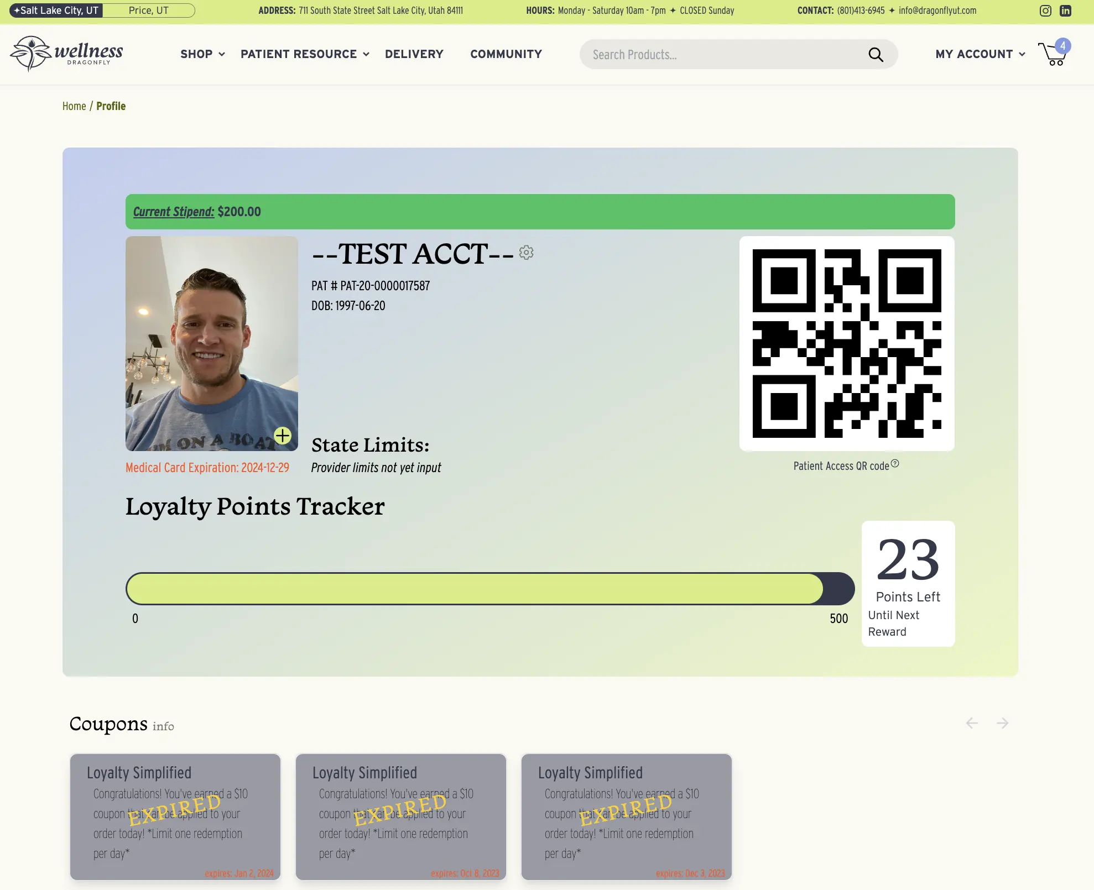Click the info@dragonflyut.com email
The width and height of the screenshot is (1094, 890).
pyautogui.click(x=937, y=11)
